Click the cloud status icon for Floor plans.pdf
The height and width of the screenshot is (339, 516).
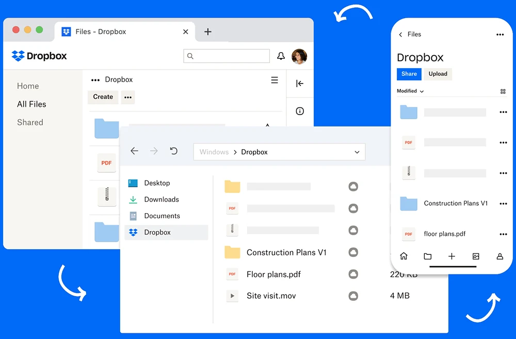[x=353, y=274]
